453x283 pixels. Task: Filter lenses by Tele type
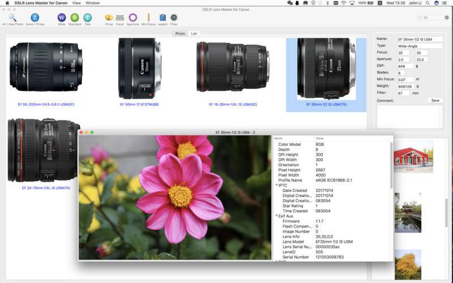click(x=88, y=18)
